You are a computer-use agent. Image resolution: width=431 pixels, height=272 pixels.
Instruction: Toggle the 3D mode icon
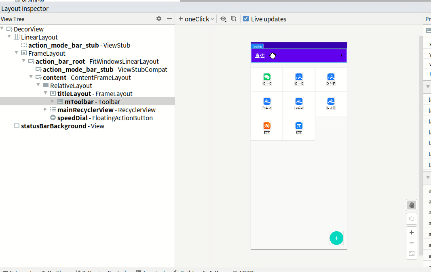click(x=412, y=219)
